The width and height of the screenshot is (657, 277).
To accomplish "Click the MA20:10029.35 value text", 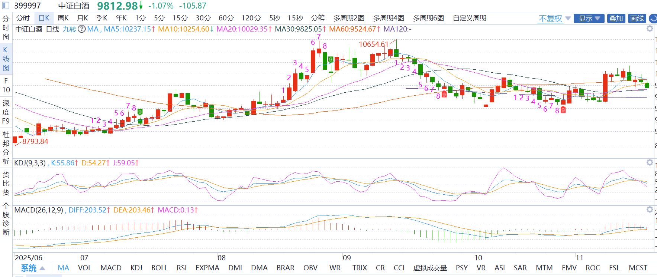I will pos(242,29).
